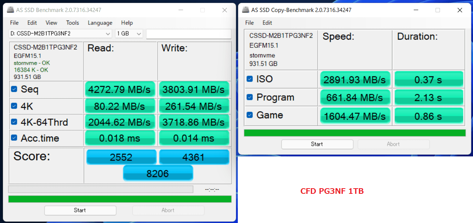The width and height of the screenshot is (473, 223).
Task: Click red CFD PG3NF 1TB caption
Action: tap(332, 191)
